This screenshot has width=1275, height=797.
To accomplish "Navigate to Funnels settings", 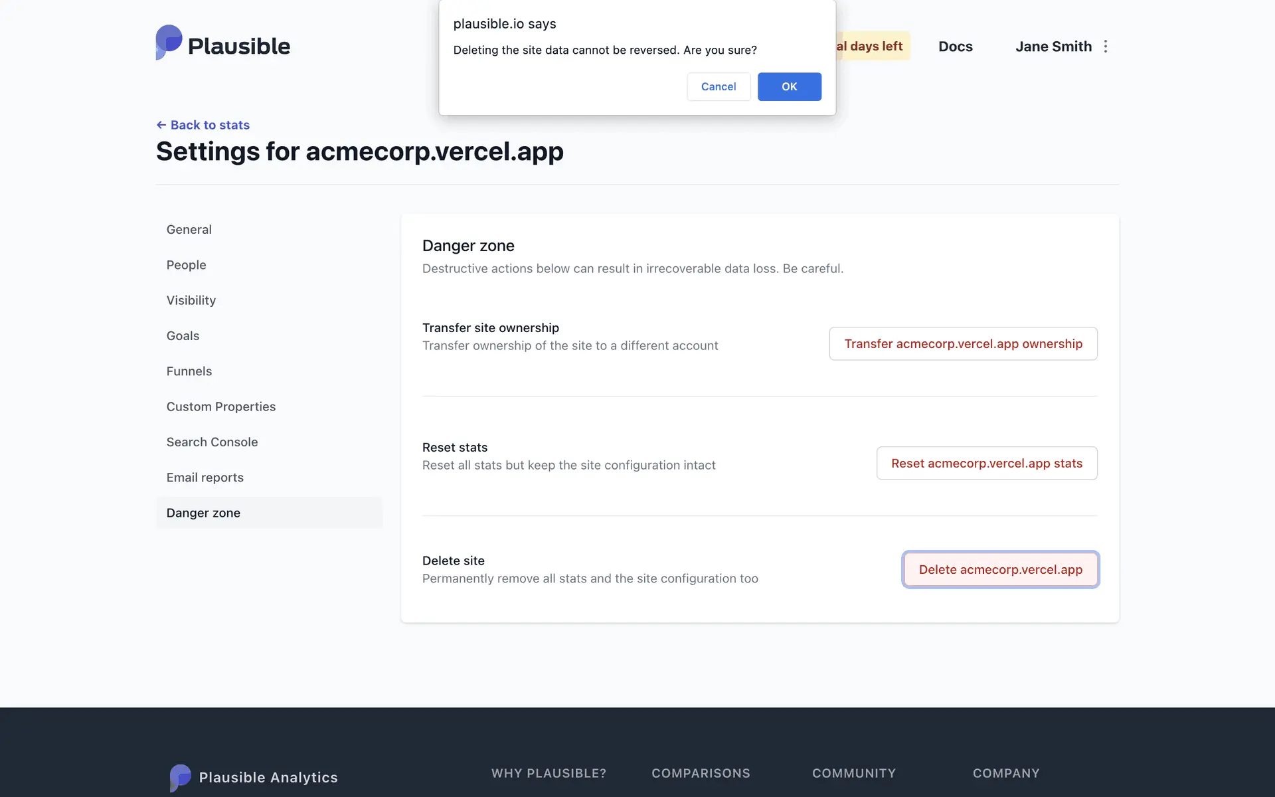I will 189,371.
